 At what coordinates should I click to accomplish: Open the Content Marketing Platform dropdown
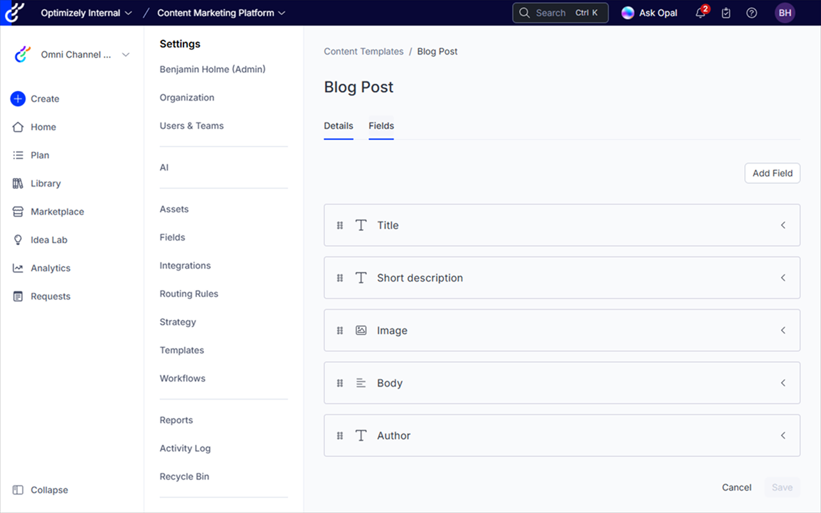[220, 12]
